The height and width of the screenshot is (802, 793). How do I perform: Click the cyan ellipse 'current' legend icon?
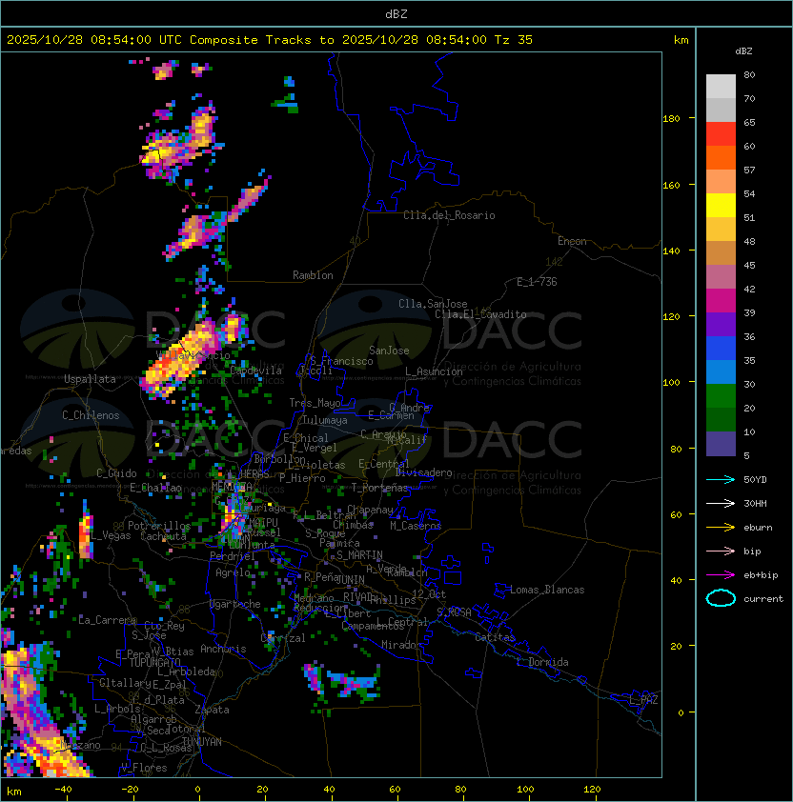click(x=721, y=598)
